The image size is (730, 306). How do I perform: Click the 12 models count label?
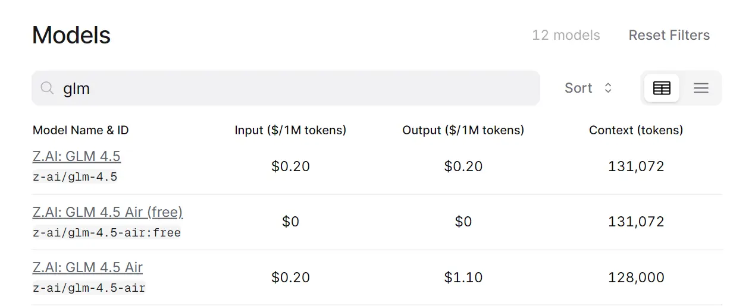click(x=566, y=35)
